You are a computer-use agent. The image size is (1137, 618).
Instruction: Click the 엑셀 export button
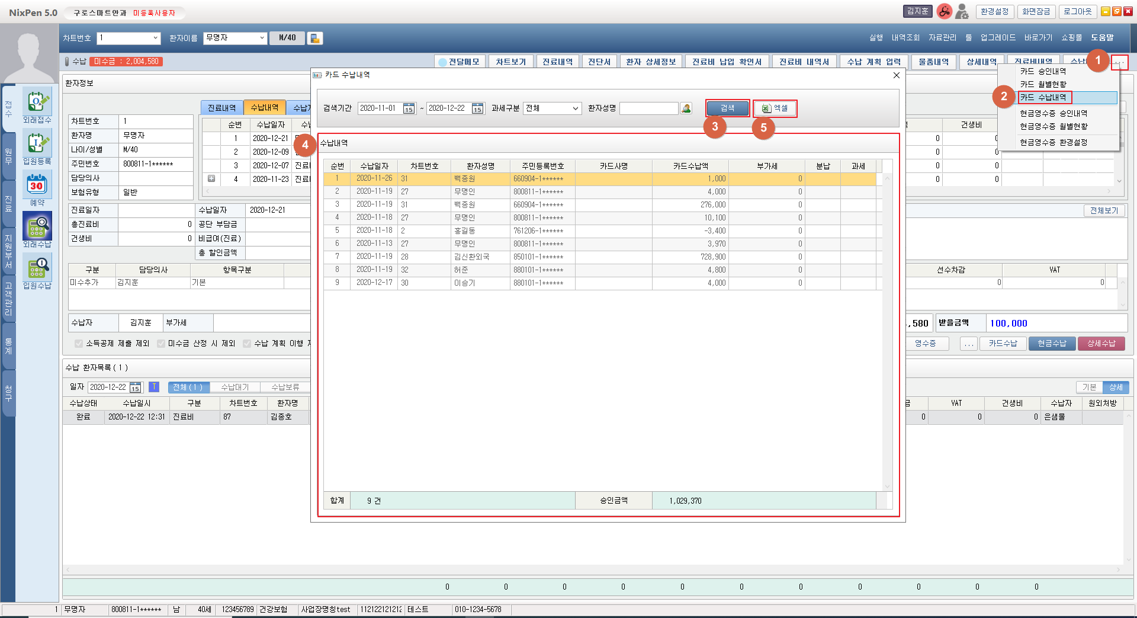click(x=775, y=108)
